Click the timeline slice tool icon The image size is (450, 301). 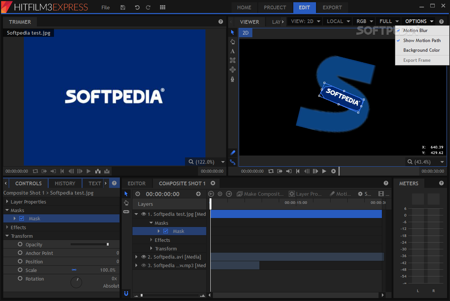pyautogui.click(x=126, y=211)
